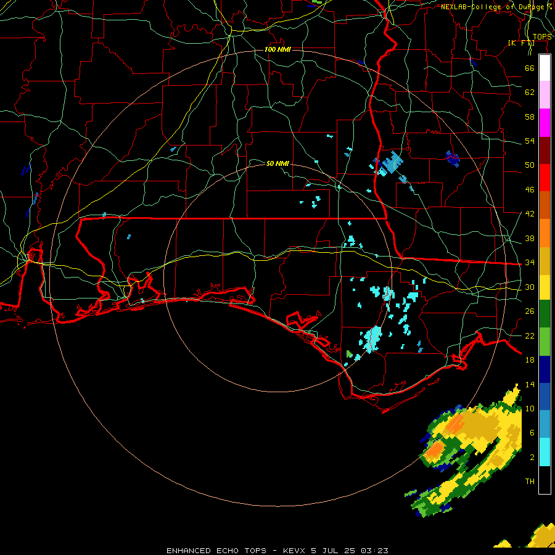Click the medium blue legend swatch

click(545, 397)
